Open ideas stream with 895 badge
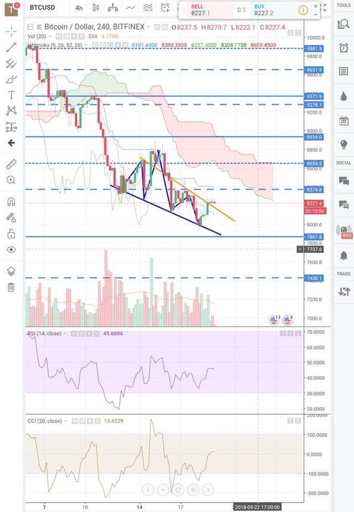The width and height of the screenshot is (354, 512). [344, 231]
